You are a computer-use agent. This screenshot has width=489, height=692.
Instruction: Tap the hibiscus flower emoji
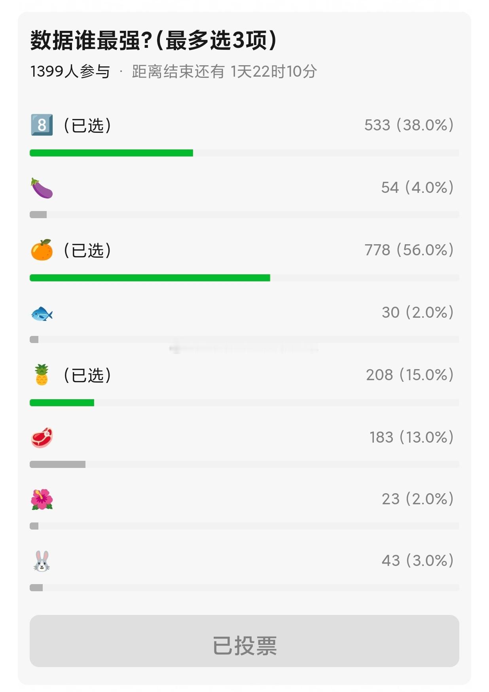click(x=42, y=500)
